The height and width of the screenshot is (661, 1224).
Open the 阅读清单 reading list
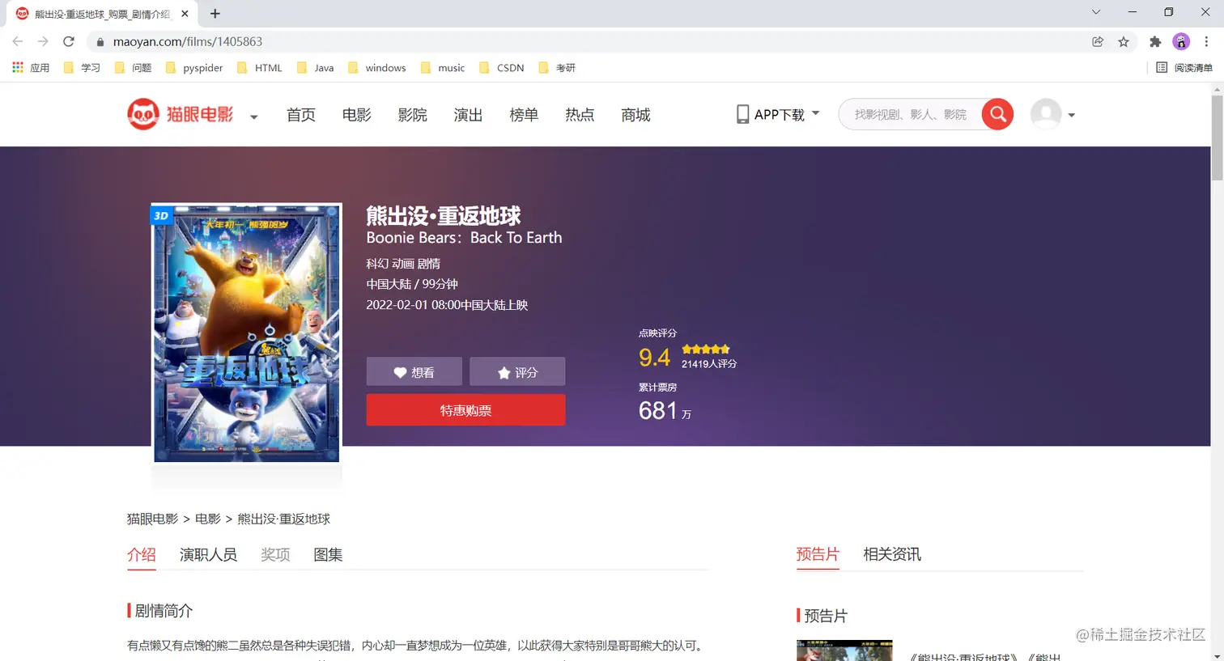pos(1184,68)
